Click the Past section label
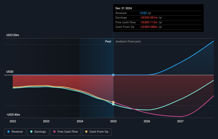Screen dimensions: 218x139 (x=108, y=42)
